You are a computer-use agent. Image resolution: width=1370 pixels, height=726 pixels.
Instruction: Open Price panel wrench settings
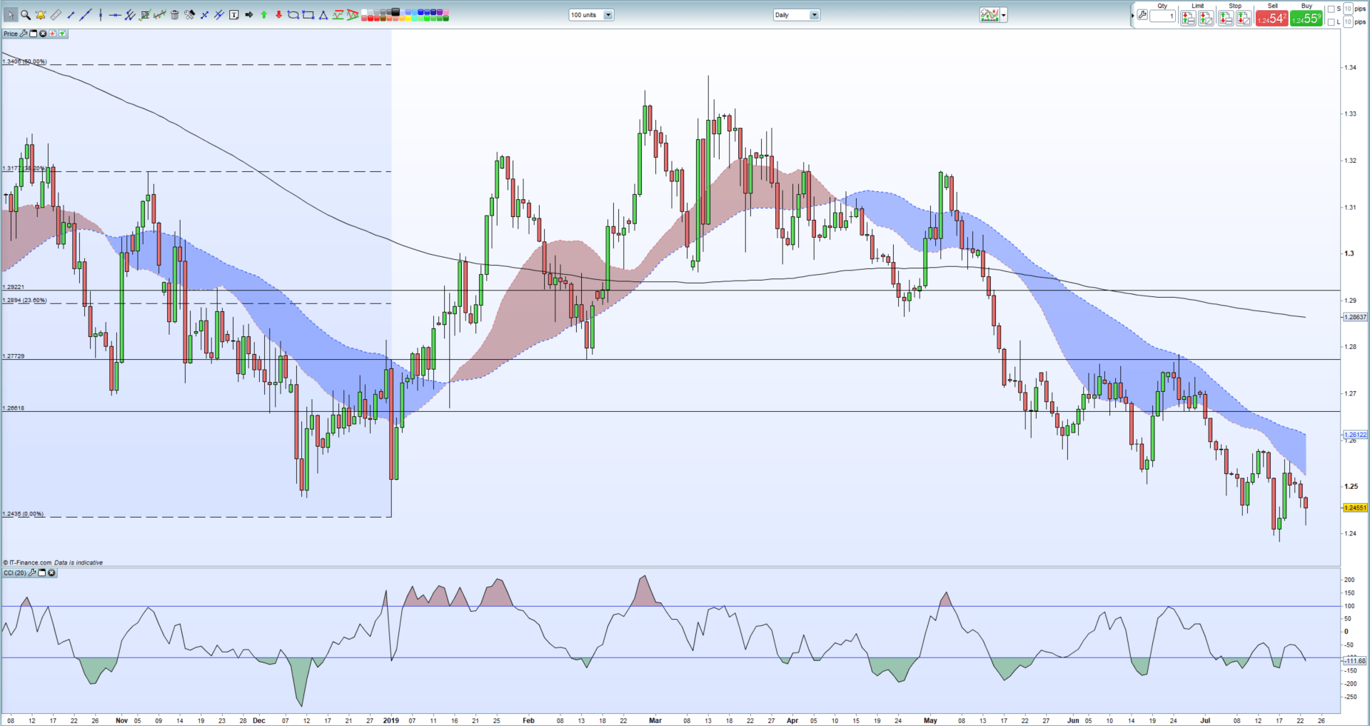(x=24, y=34)
